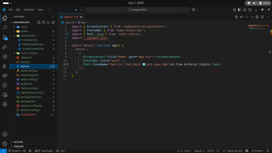272x153 pixels.
Task: Open the Run and Debug view
Action: point(5,47)
